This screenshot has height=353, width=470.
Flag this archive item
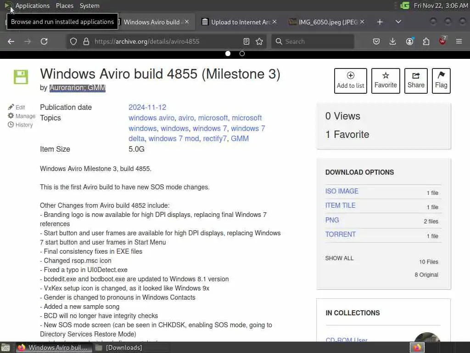tap(441, 81)
